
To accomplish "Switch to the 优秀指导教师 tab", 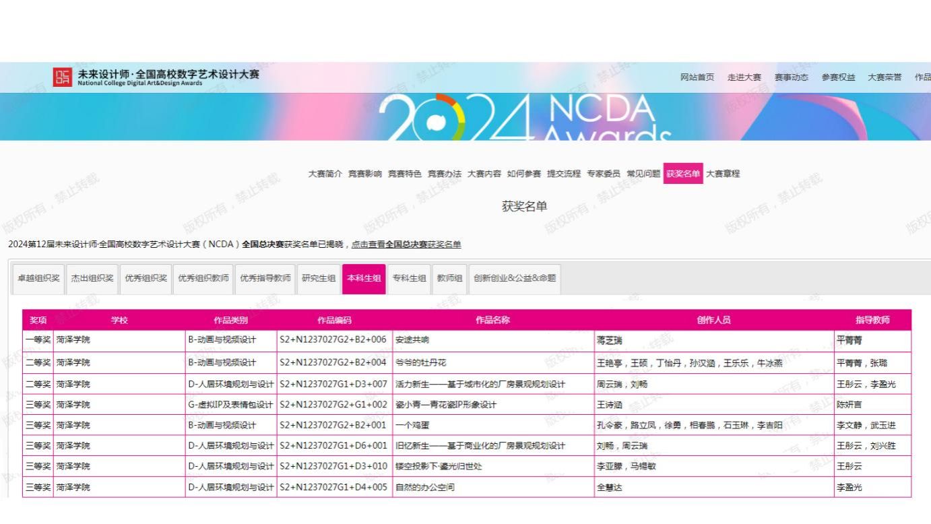I will pos(265,279).
